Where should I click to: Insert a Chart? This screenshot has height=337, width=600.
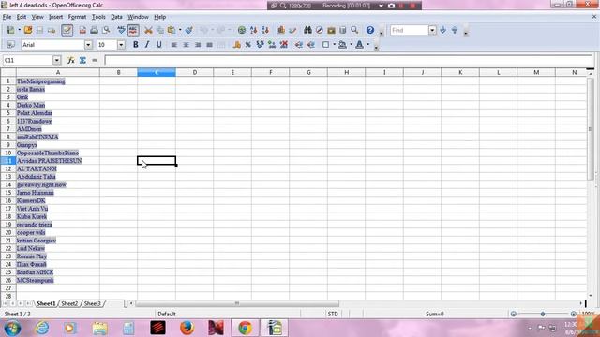[x=281, y=30]
